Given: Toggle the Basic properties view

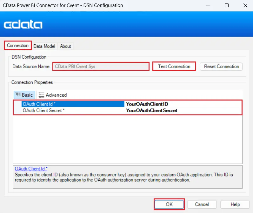Looking at the screenshot, I should coord(24,95).
